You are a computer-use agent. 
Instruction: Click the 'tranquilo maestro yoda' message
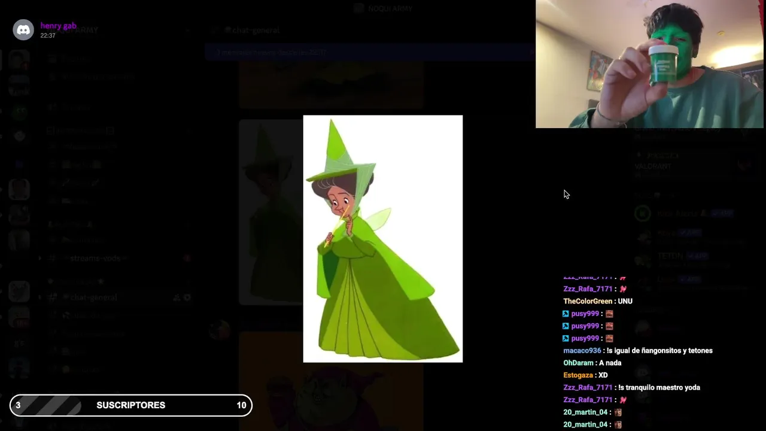coord(659,387)
